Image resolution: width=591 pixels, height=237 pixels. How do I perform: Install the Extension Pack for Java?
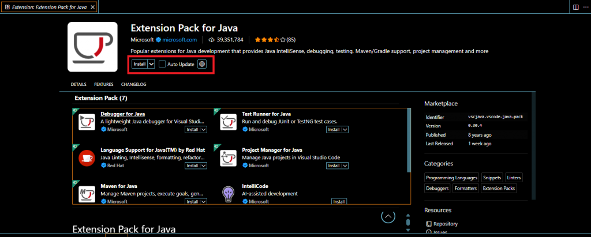140,64
